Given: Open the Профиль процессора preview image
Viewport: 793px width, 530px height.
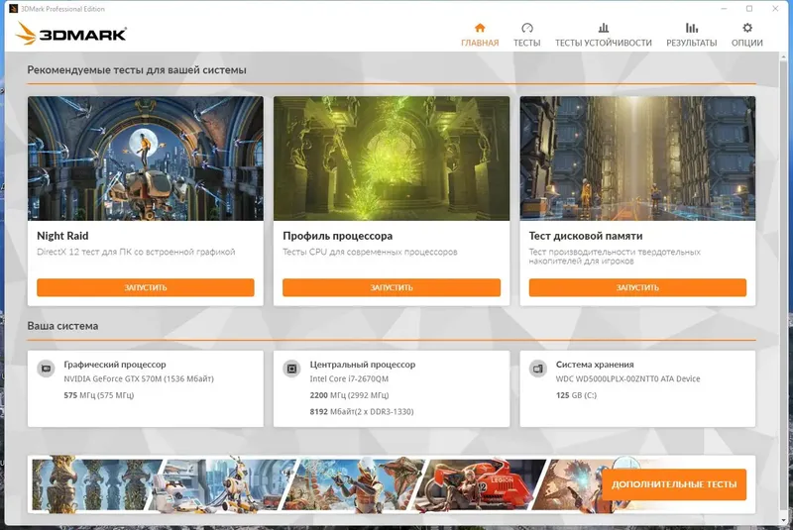Looking at the screenshot, I should point(392,159).
